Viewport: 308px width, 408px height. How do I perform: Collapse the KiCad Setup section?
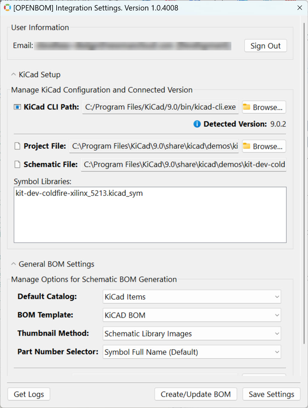pyautogui.click(x=13, y=75)
